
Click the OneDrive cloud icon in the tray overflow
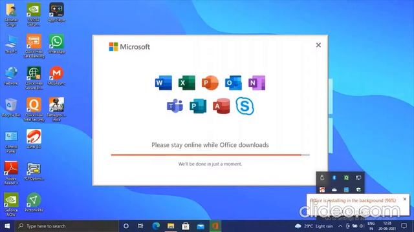334,189
